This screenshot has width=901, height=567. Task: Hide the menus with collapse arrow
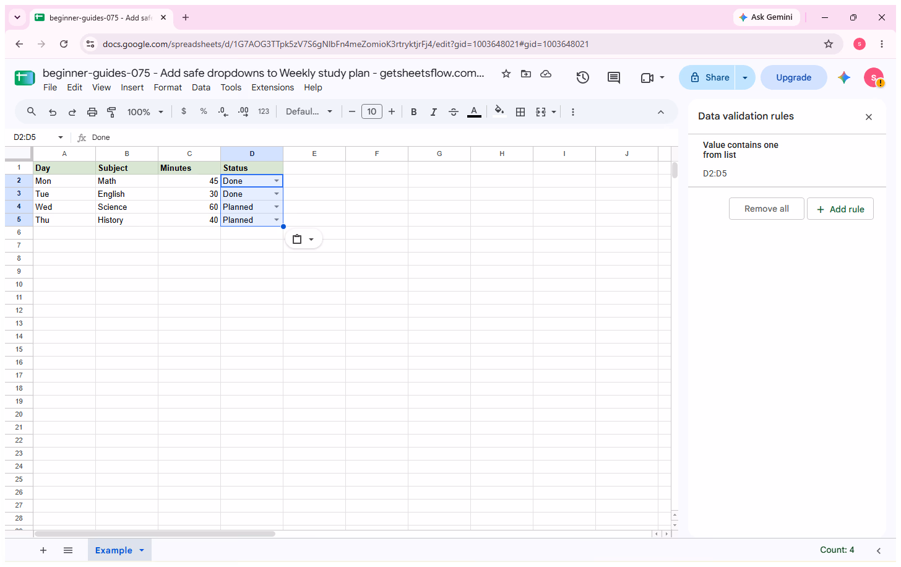pyautogui.click(x=661, y=112)
